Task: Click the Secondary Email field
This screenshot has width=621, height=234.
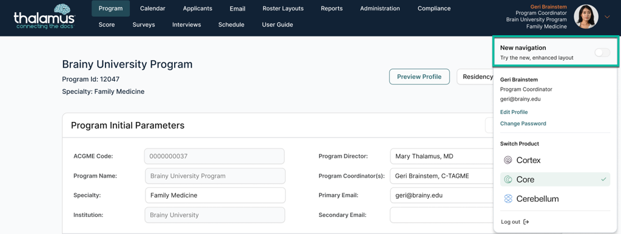Action: (x=442, y=215)
